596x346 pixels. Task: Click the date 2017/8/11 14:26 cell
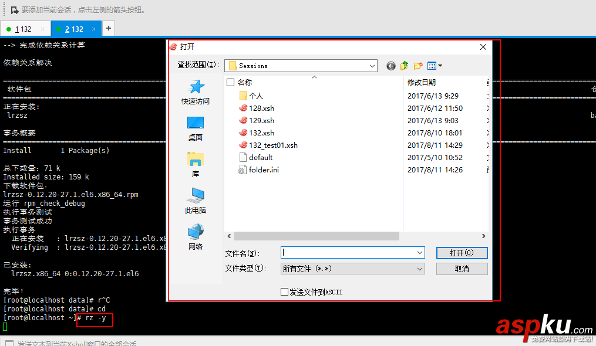435,169
